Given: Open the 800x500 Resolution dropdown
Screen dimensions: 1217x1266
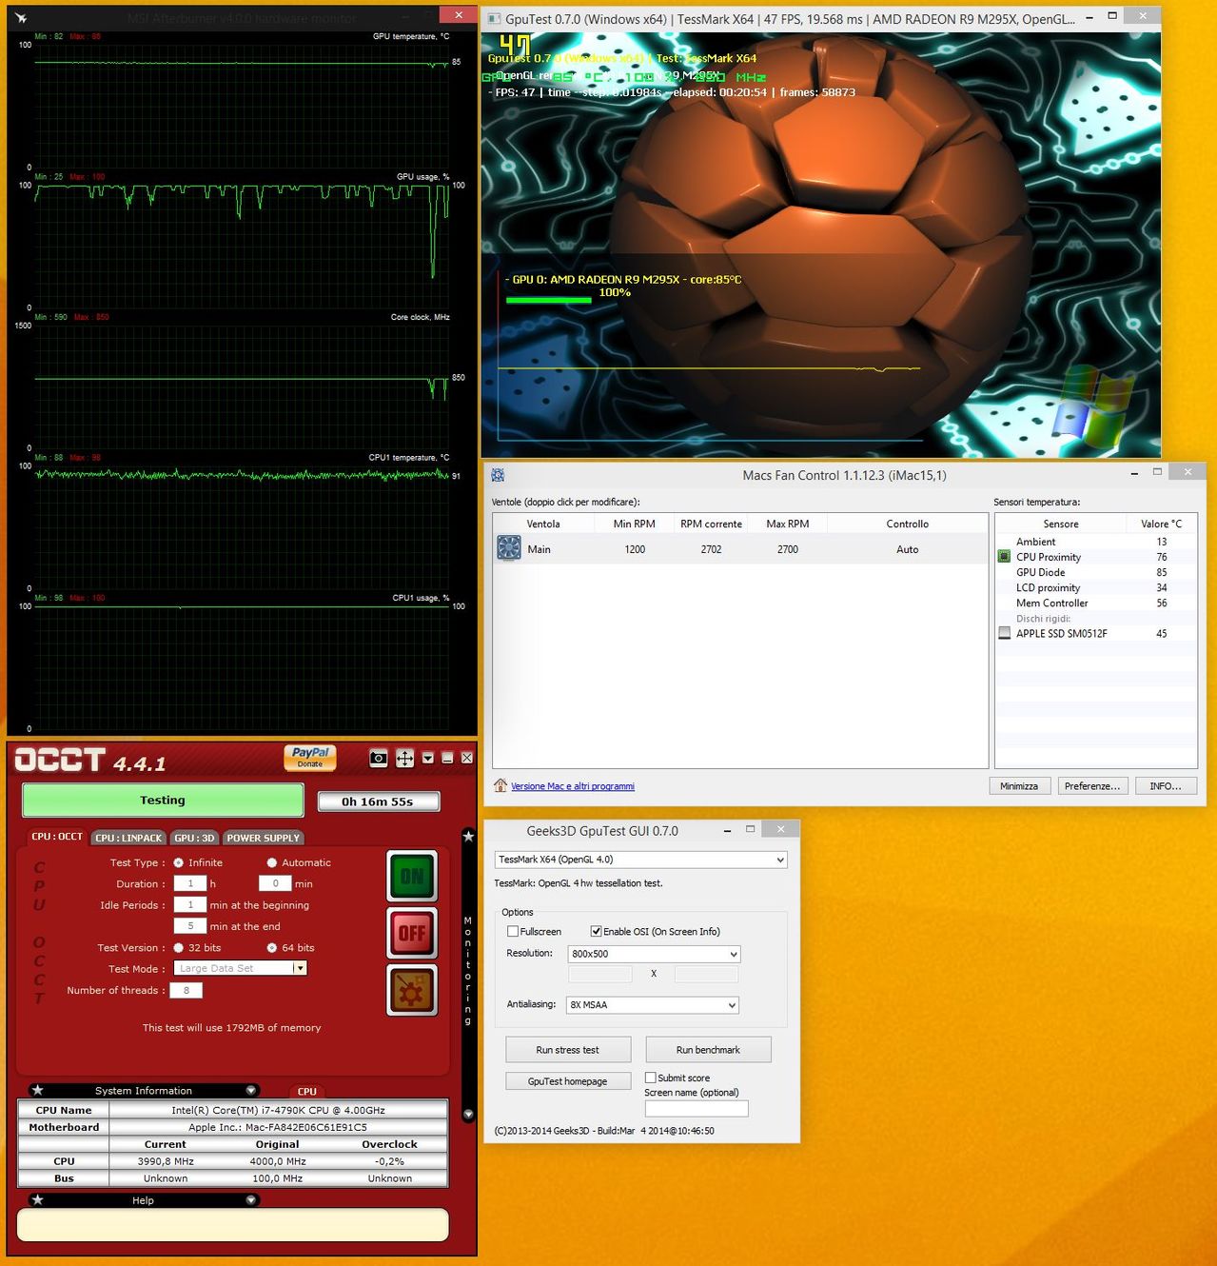Looking at the screenshot, I should (x=654, y=954).
